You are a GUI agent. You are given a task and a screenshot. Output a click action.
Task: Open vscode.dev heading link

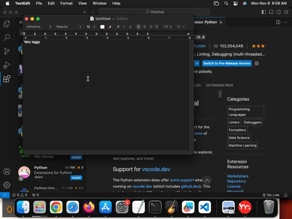pos(156,169)
